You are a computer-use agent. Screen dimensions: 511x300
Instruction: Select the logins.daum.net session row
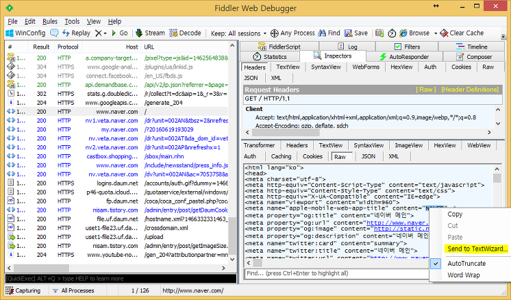click(x=116, y=184)
